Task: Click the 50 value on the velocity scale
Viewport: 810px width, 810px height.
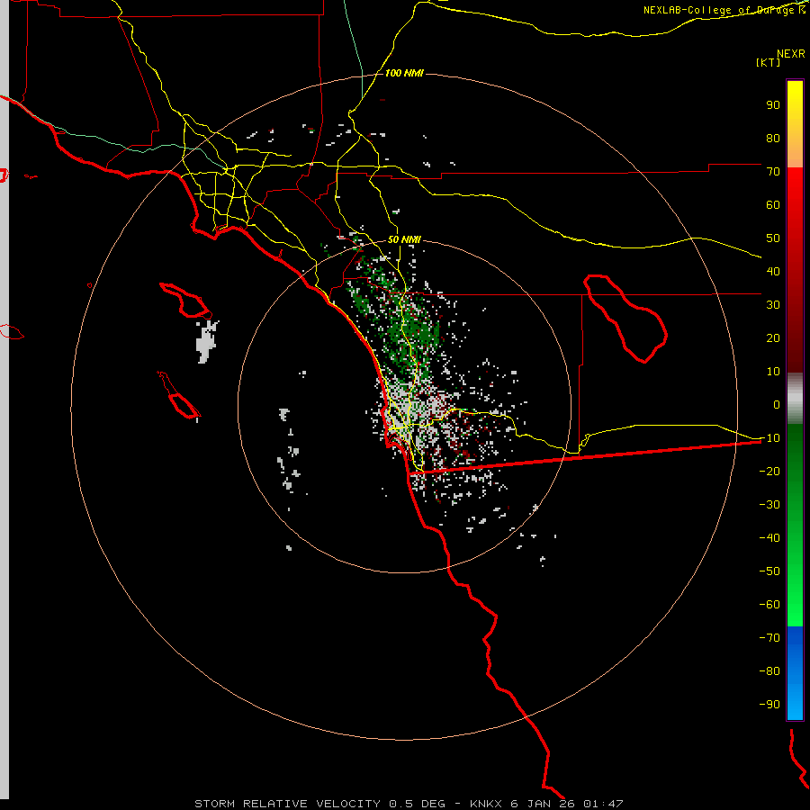Action: tap(773, 238)
